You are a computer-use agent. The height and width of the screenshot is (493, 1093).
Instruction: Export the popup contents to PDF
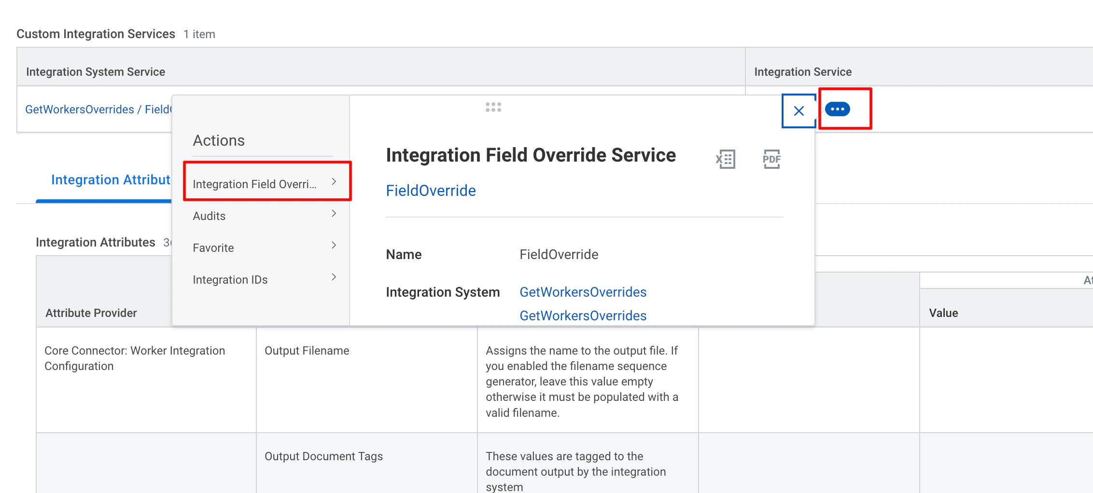771,159
